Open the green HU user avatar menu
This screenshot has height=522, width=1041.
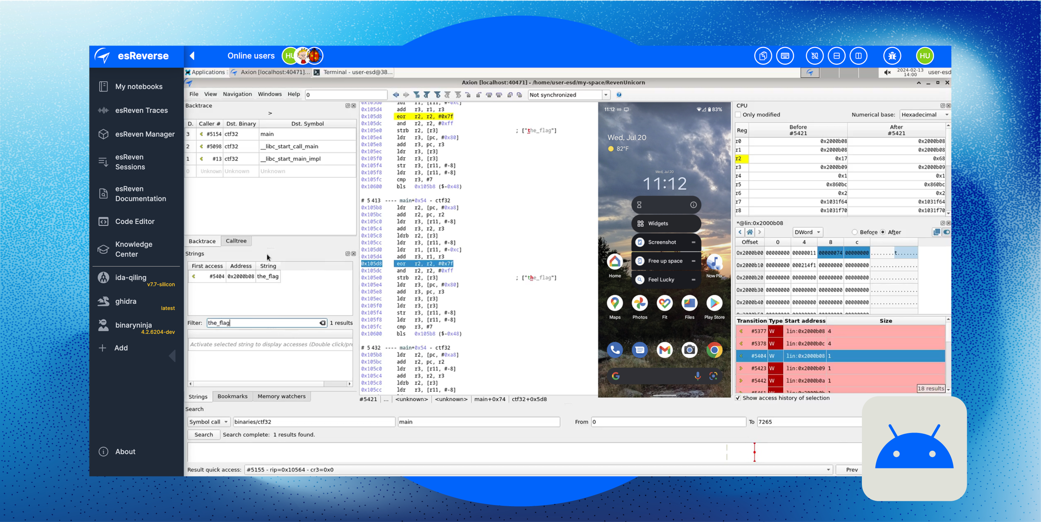click(x=924, y=56)
